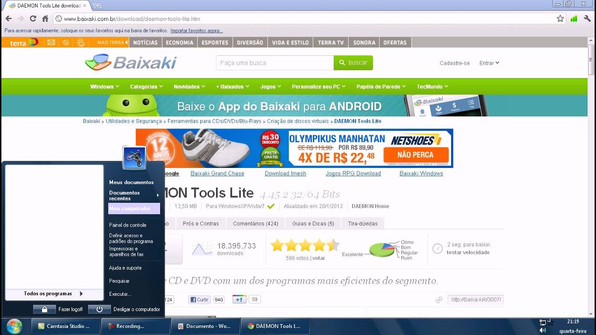Click the Baixaki logo
596x335 pixels.
point(131,62)
